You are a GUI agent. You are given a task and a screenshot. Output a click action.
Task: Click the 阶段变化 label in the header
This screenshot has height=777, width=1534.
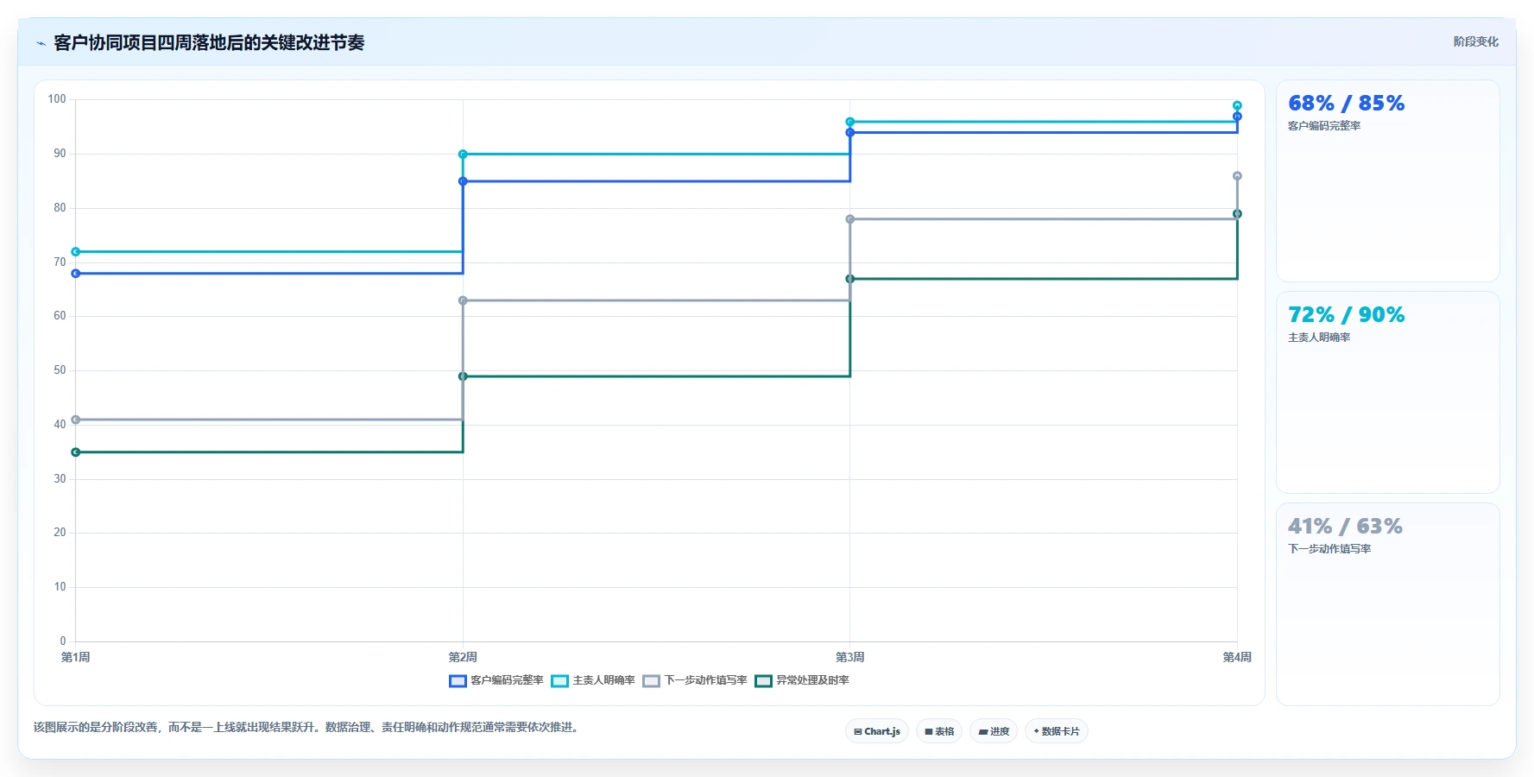point(1475,41)
